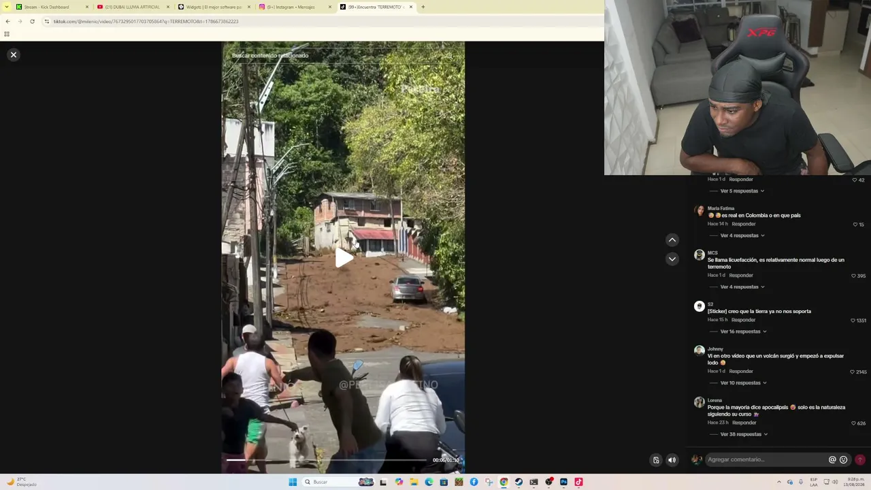The height and width of the screenshot is (490, 871).
Task: Open a new browser tab
Action: coord(423,7)
